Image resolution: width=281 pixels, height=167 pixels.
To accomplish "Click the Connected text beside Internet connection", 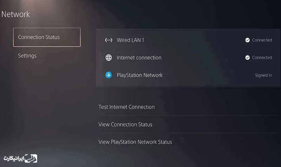I will [x=262, y=57].
